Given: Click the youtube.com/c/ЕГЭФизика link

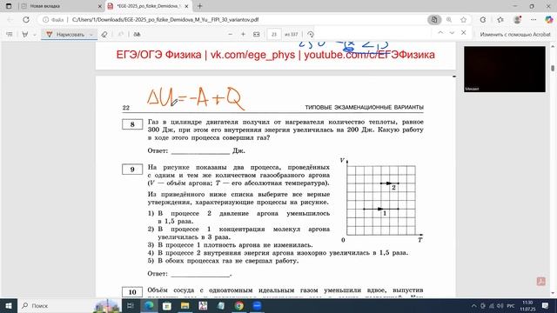Looking at the screenshot, I should pyautogui.click(x=369, y=55).
